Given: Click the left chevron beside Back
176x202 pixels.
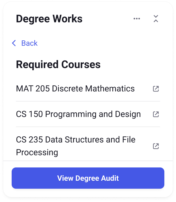Looking at the screenshot, I should tap(14, 43).
